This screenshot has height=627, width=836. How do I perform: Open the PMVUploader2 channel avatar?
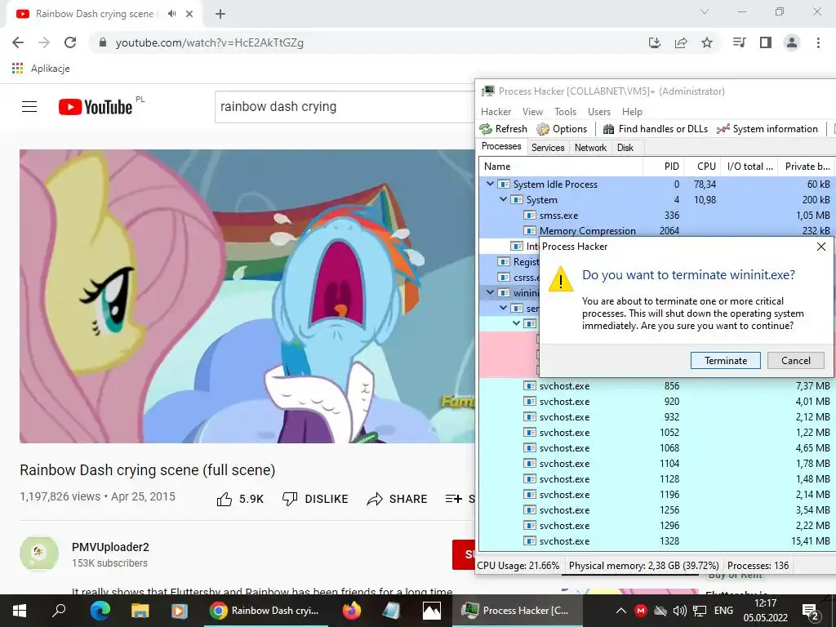[39, 554]
